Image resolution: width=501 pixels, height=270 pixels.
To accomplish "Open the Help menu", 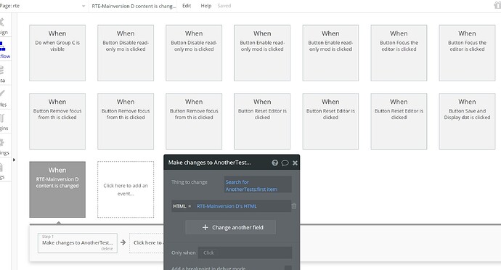I will (x=206, y=6).
